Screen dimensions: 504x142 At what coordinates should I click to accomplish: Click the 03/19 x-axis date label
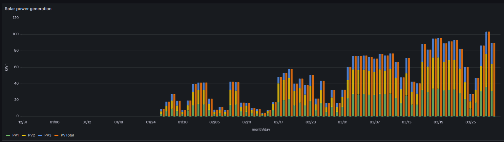439,122
